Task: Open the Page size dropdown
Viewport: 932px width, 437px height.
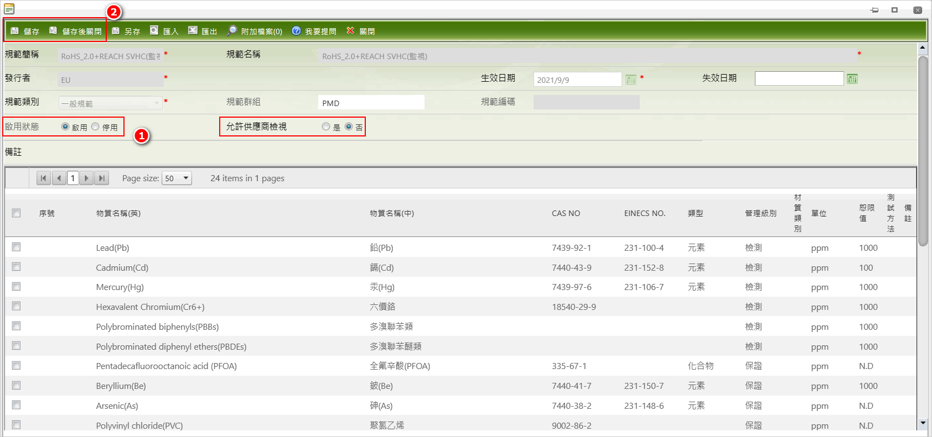Action: coord(177,178)
